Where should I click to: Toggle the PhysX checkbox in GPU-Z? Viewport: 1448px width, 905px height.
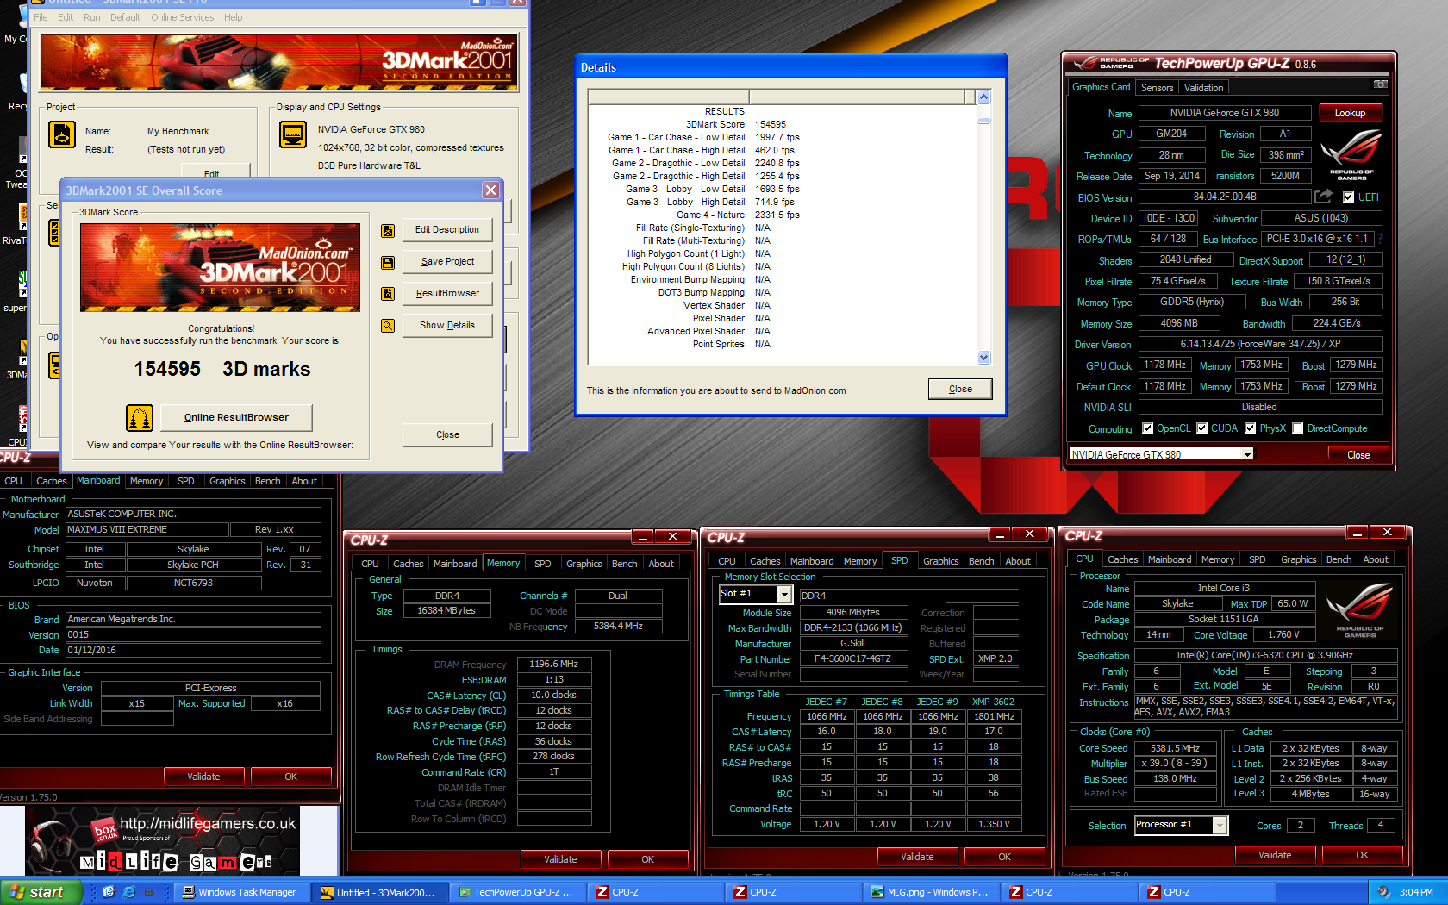tap(1250, 428)
